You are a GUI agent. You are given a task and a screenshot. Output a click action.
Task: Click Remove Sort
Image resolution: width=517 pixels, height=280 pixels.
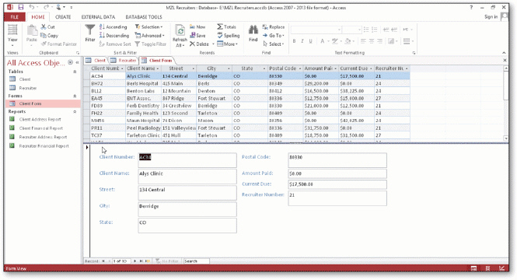click(x=115, y=44)
